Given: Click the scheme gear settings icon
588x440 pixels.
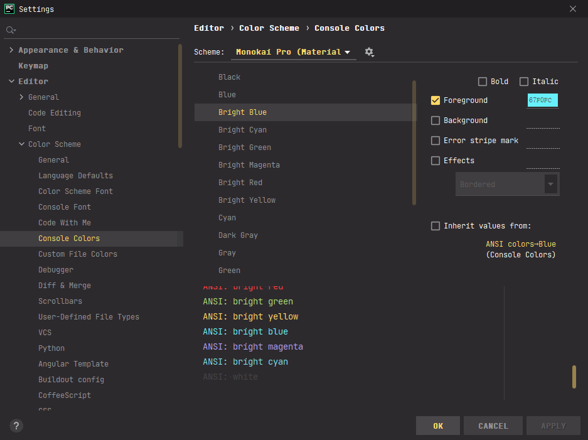Looking at the screenshot, I should (x=369, y=52).
